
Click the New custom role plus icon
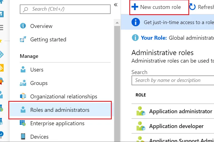point(135,7)
